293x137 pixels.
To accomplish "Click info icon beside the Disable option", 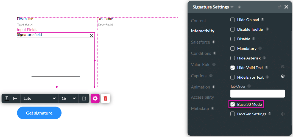I will [253, 39].
